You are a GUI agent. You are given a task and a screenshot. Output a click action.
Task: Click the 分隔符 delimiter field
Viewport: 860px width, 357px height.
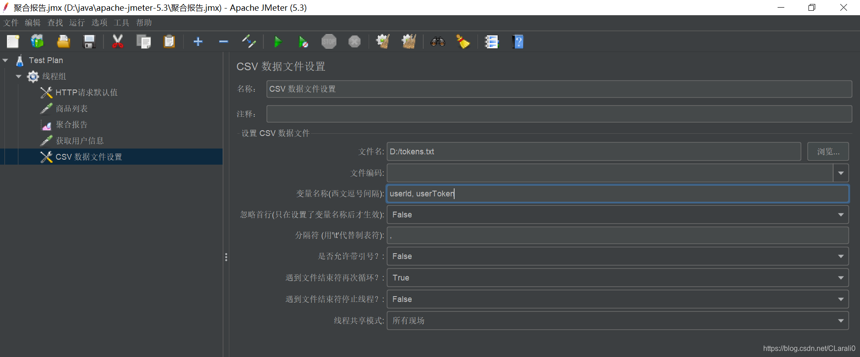coord(618,235)
